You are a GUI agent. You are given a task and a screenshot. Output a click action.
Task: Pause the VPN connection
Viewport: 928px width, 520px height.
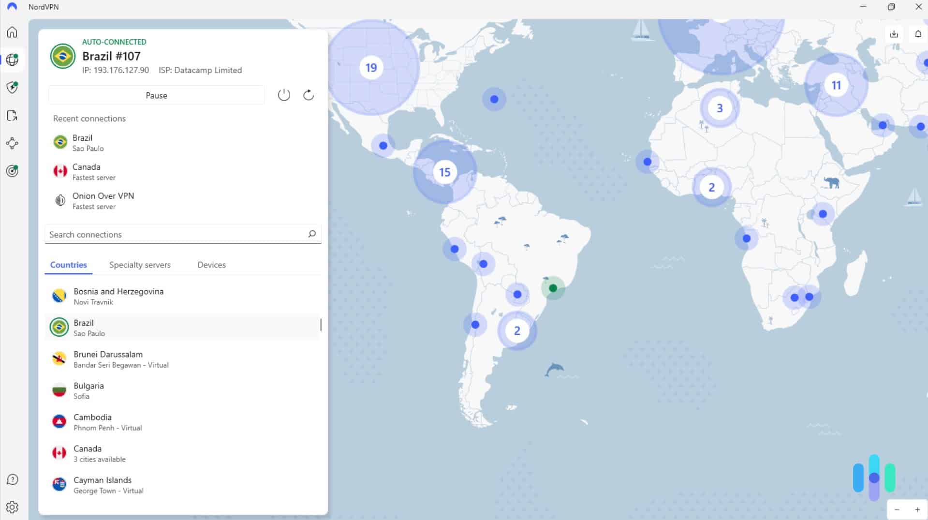(x=156, y=95)
